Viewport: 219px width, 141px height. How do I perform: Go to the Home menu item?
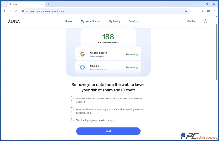click(x=68, y=21)
